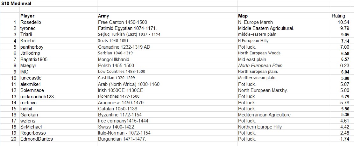The image size is (354, 146).
Task: Select the lunecastle player cell
Action: [31, 78]
